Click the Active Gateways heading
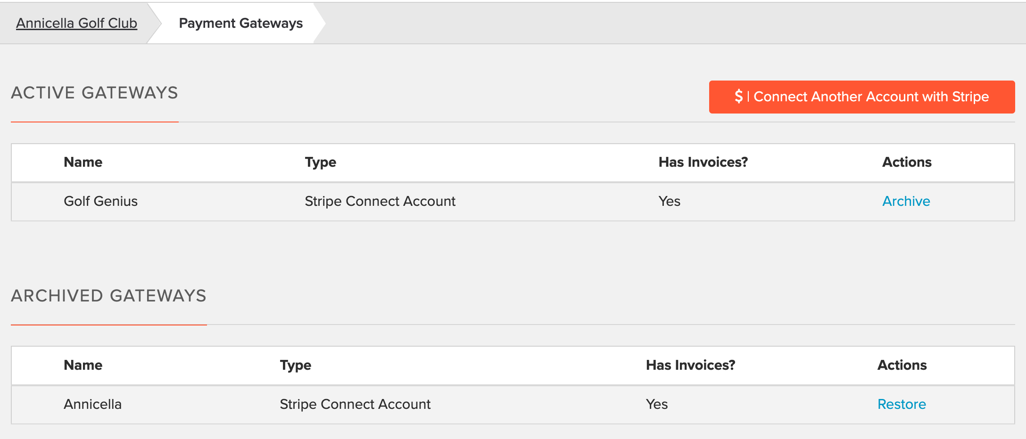This screenshot has height=439, width=1026. (x=94, y=93)
